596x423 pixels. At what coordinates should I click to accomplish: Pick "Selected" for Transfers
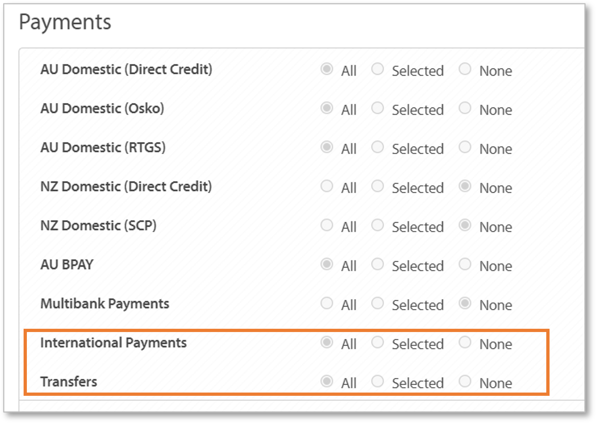pyautogui.click(x=377, y=381)
